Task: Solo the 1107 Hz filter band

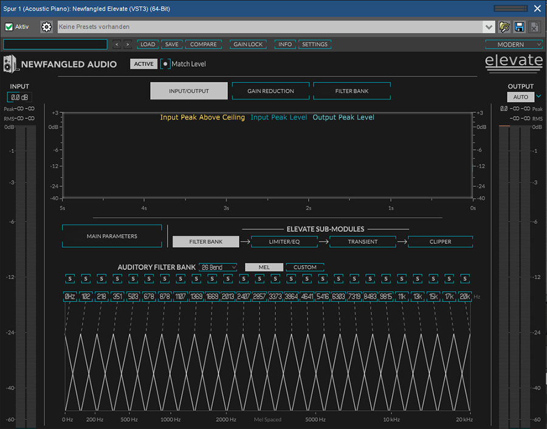Action: [181, 279]
